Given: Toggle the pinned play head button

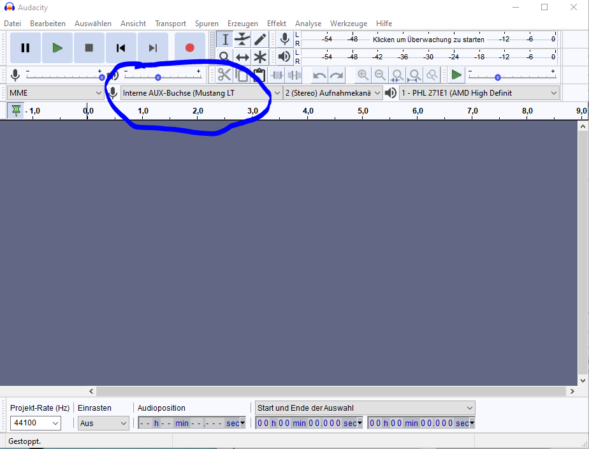Looking at the screenshot, I should tap(16, 111).
